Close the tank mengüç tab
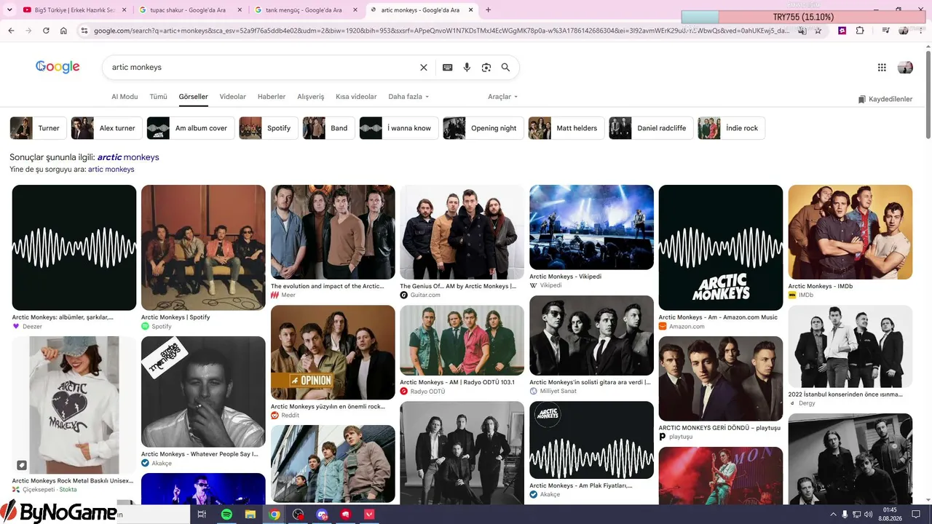 point(356,10)
